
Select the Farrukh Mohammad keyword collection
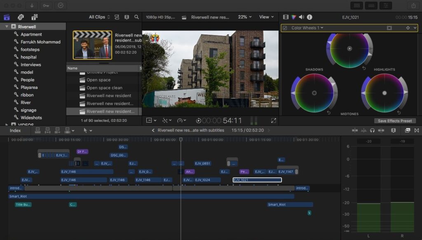pos(40,42)
